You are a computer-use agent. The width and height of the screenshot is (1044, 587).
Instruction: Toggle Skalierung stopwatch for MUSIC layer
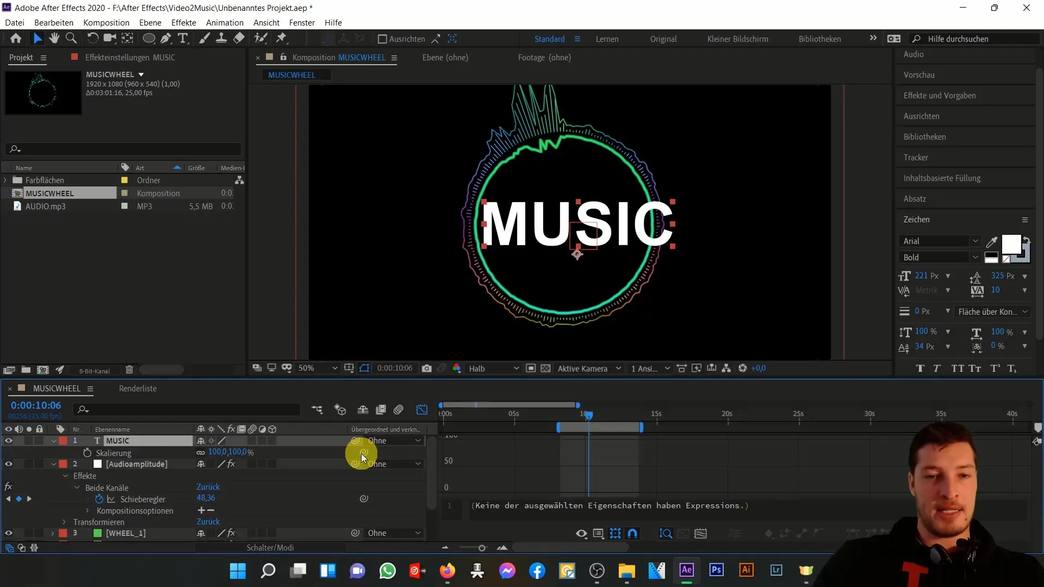coord(87,453)
